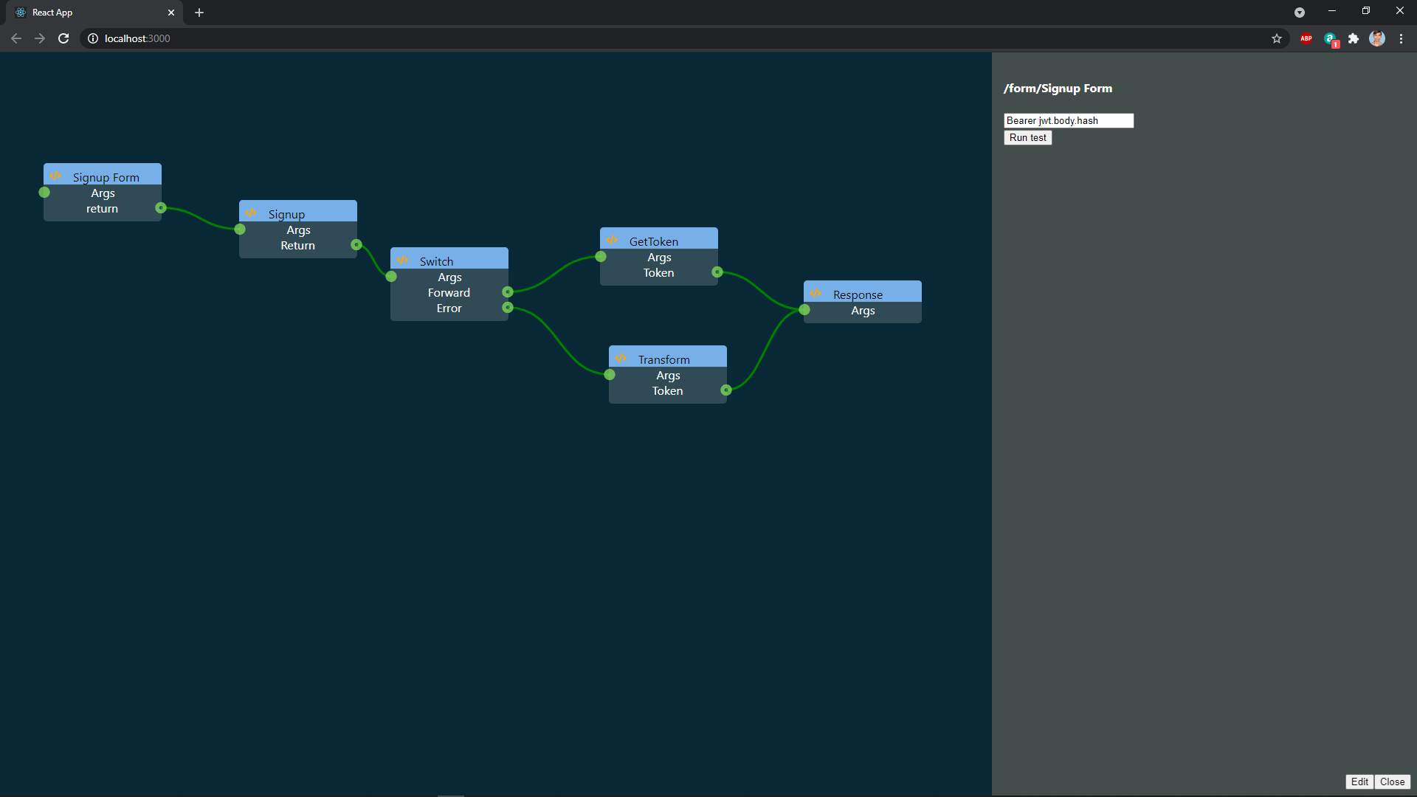Select the Bearer jwt body hash input field
Screen dimensions: 1417x797
coord(1068,120)
